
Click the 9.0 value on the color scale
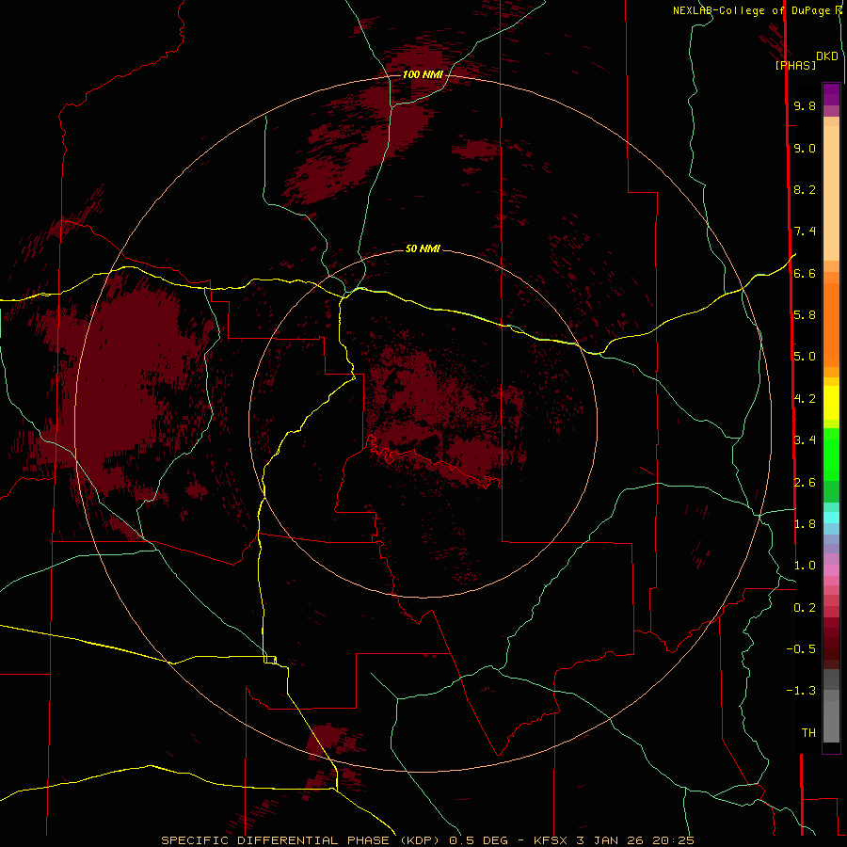[805, 148]
